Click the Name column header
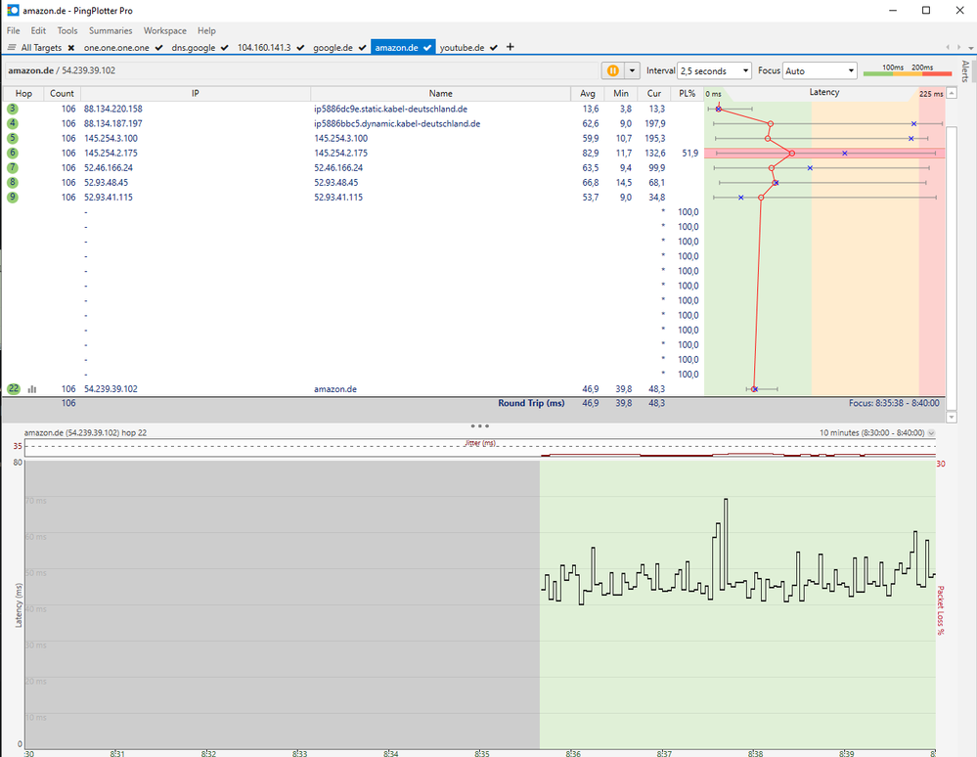977x757 pixels. point(440,94)
